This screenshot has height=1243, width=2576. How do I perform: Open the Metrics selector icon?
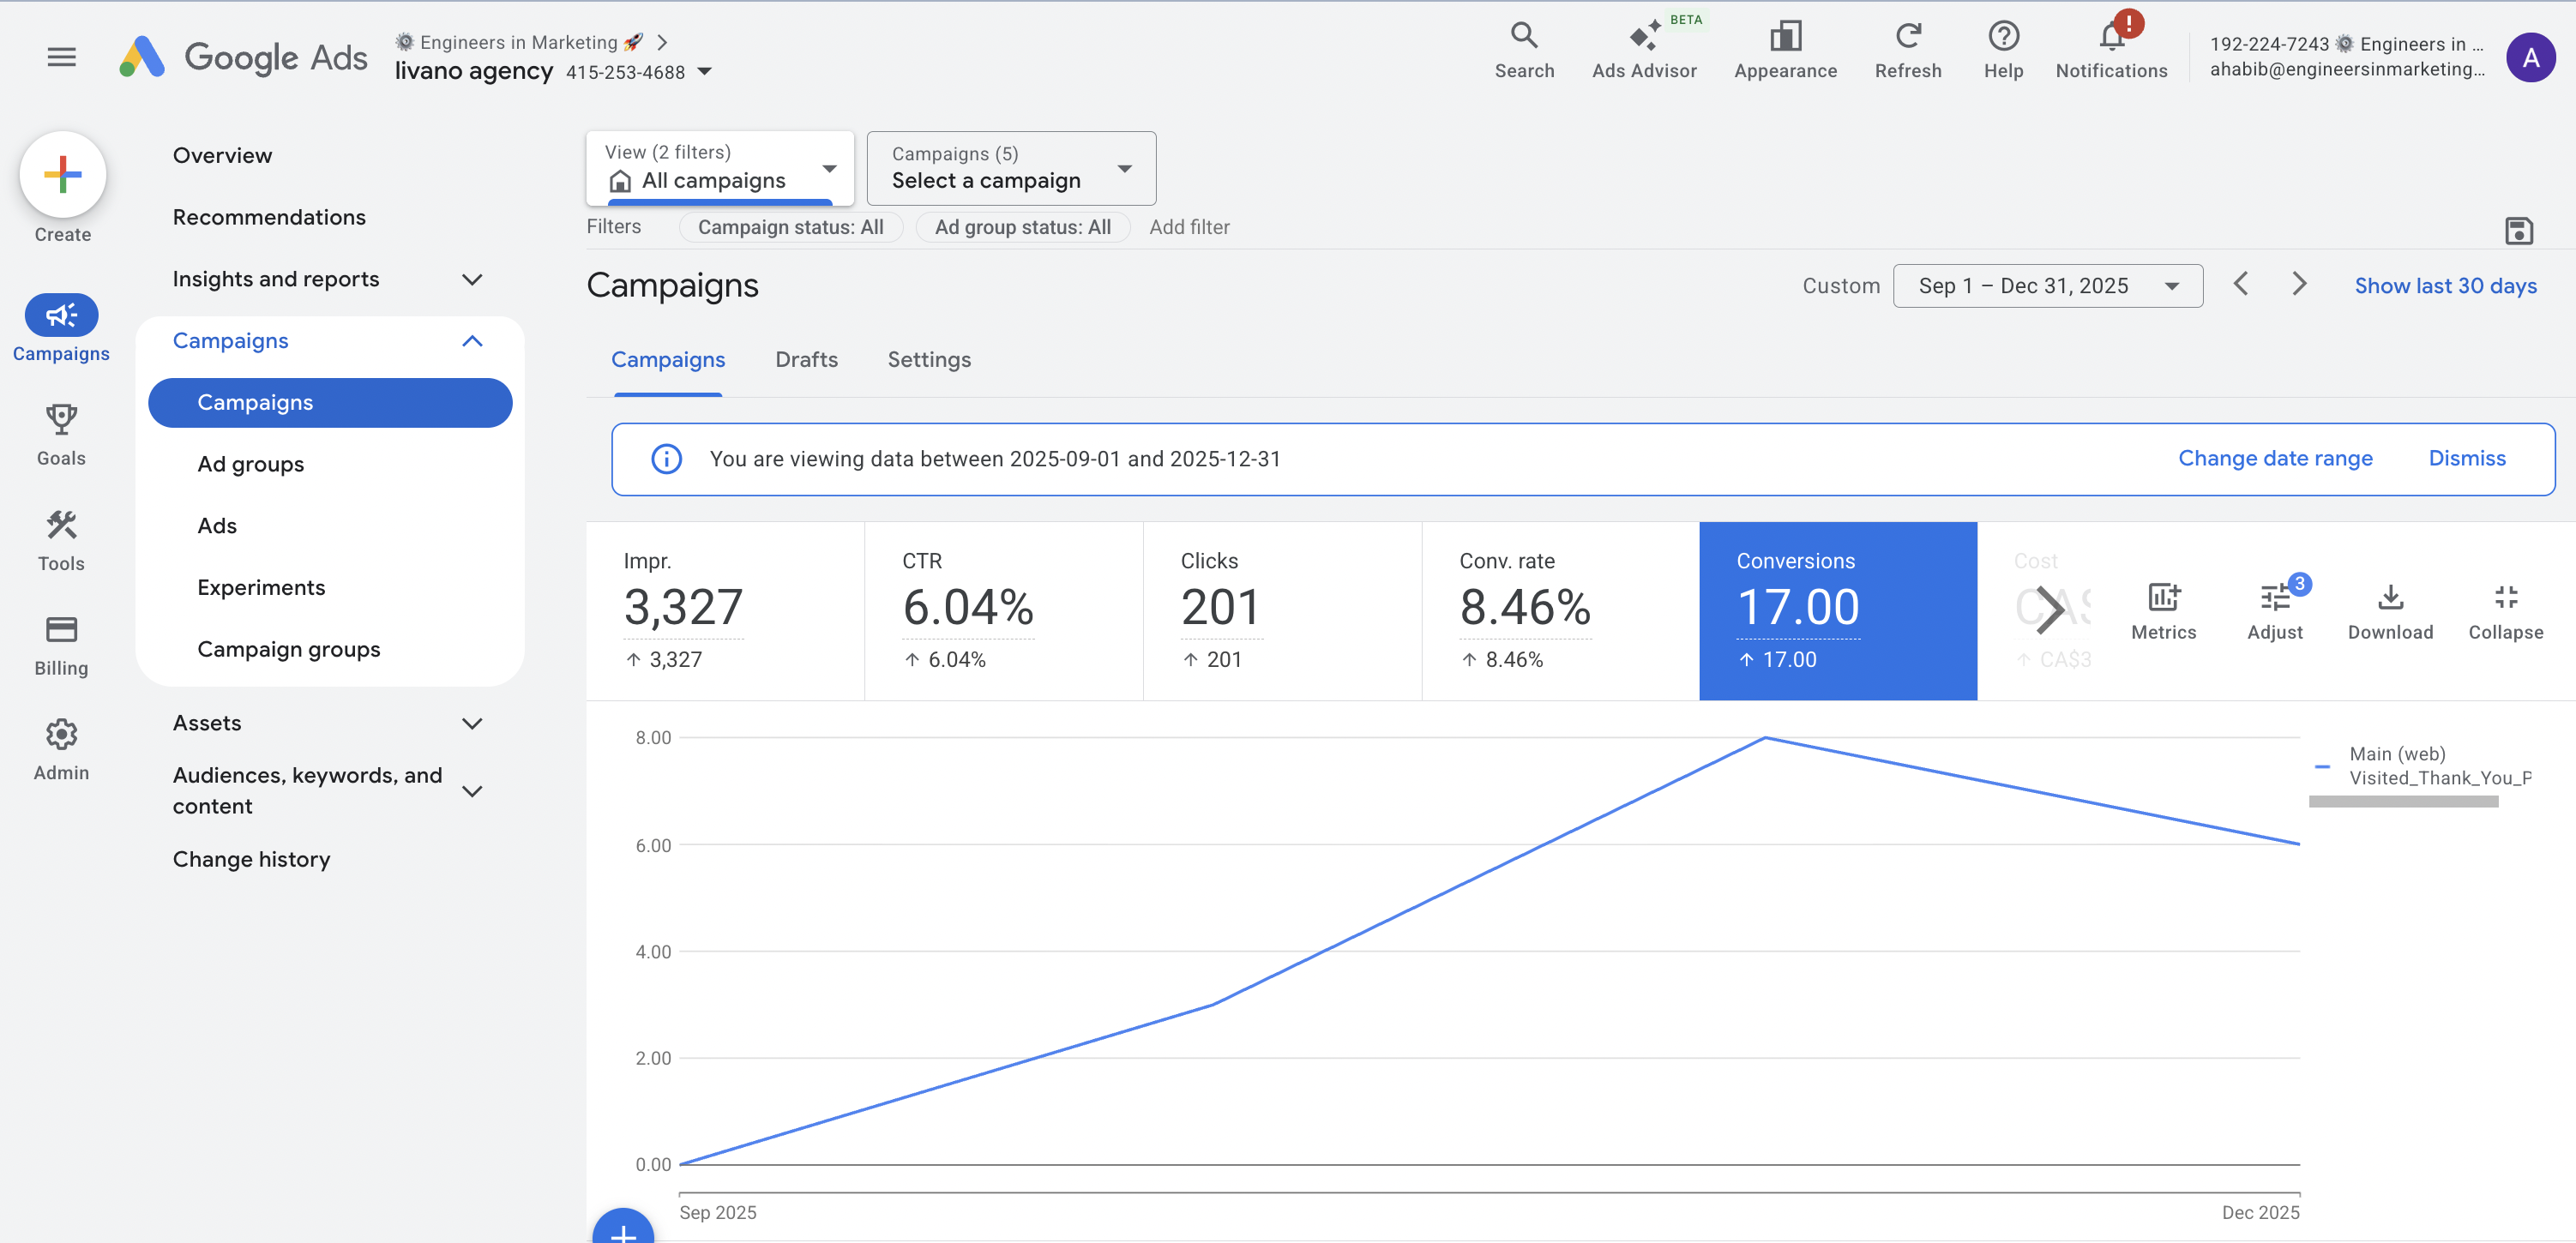coord(2163,610)
